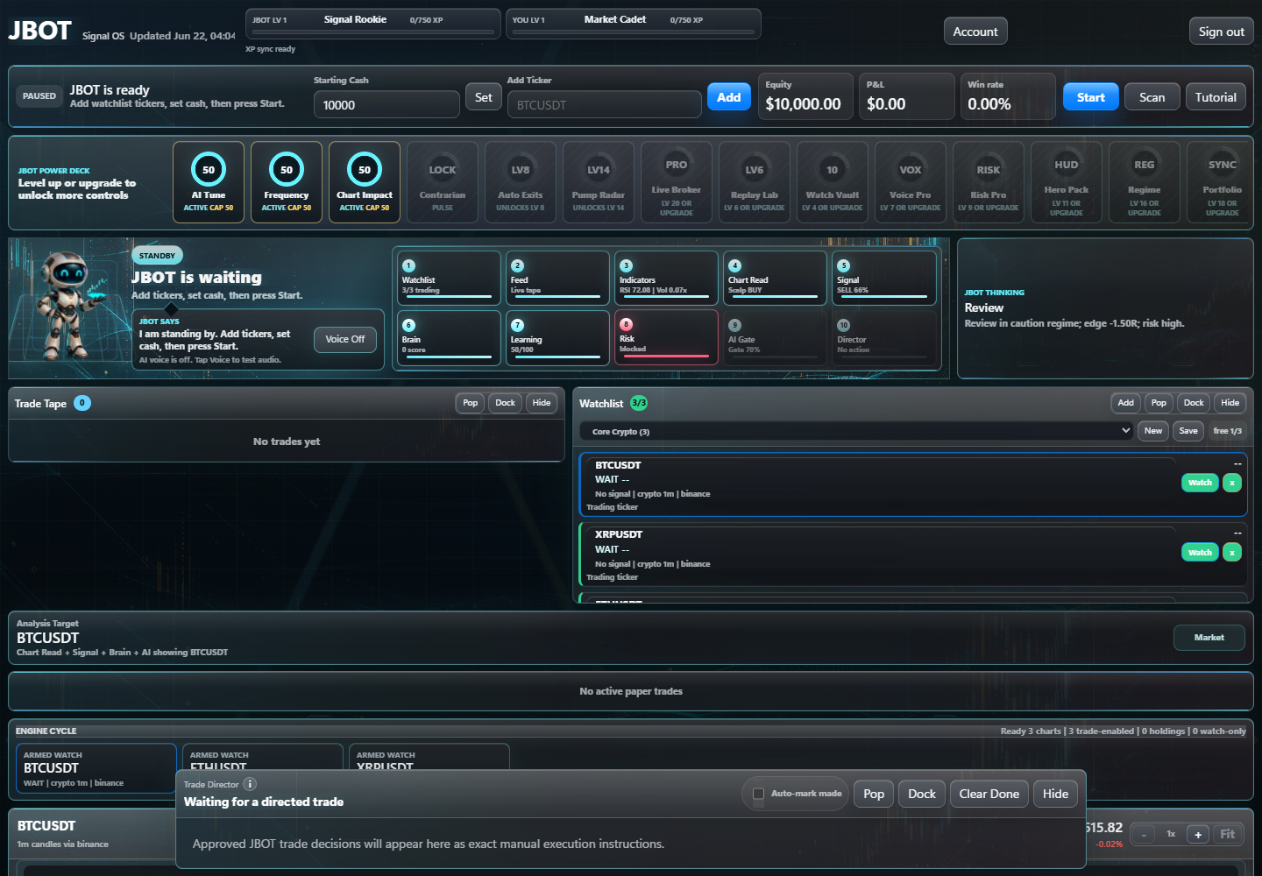The image size is (1262, 876).
Task: Select the BTCUSDT armed watch tab
Action: [96, 768]
